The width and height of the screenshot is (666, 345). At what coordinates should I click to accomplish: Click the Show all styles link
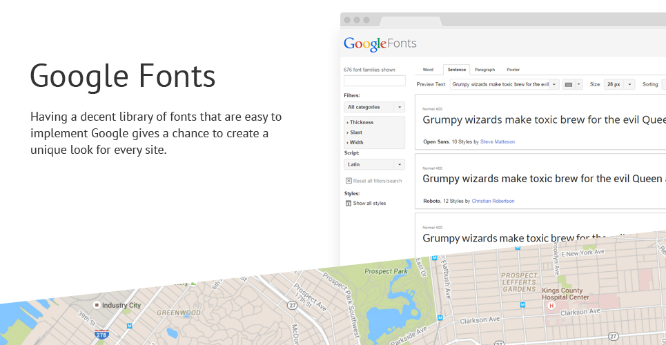tap(369, 204)
